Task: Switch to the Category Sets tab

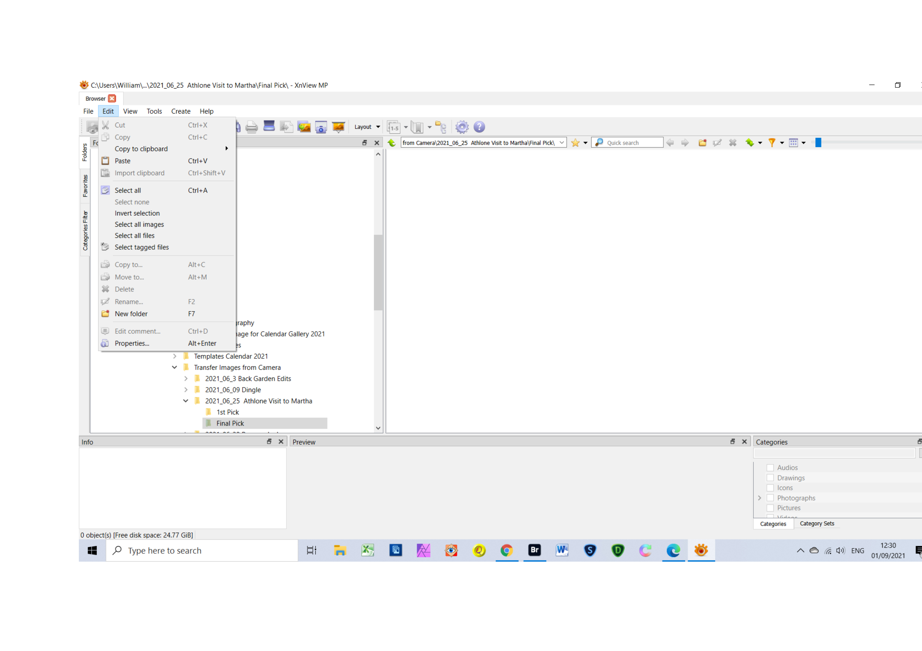Action: [x=816, y=524]
